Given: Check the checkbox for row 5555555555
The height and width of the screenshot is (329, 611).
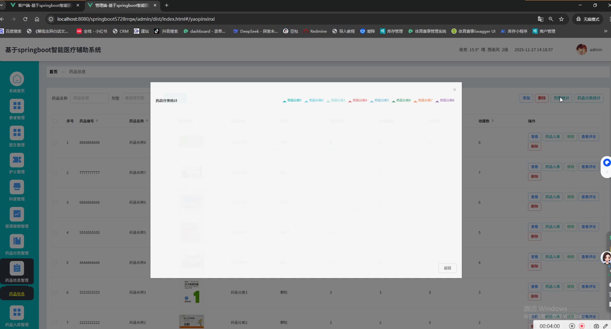Looking at the screenshot, I should point(55,233).
